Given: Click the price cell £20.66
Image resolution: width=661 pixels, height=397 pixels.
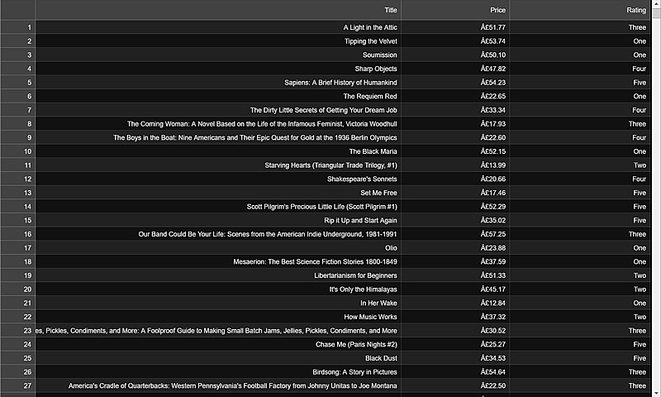Looking at the screenshot, I should pos(455,179).
